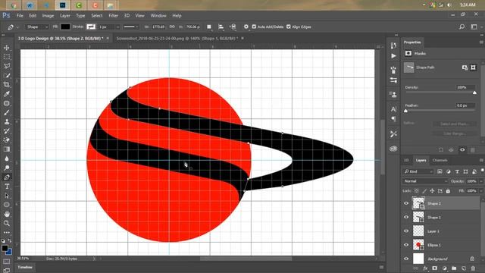Open the Stroke color swatch
This screenshot has width=485, height=273.
tap(91, 27)
